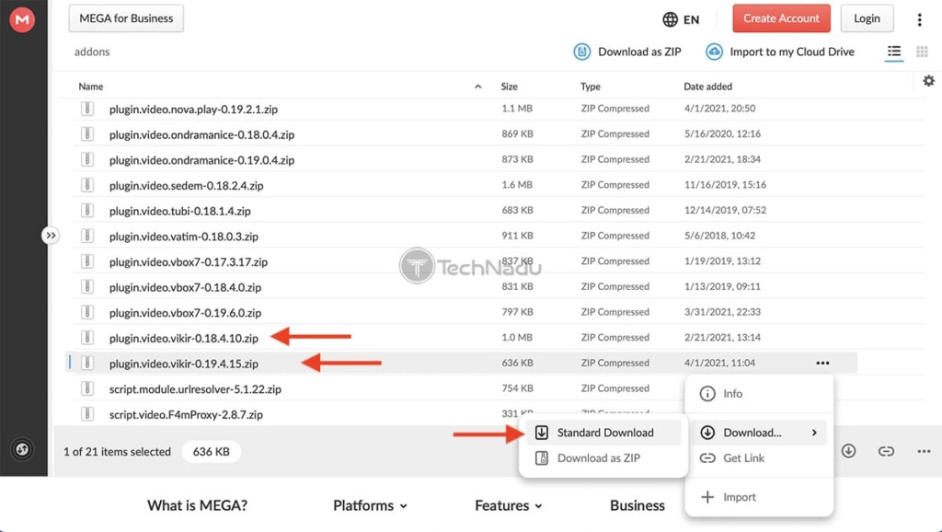
Task: Sort by the Date added column header
Action: 707,87
